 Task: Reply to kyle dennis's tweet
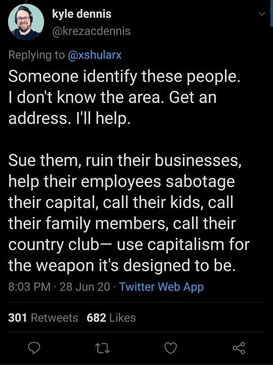pos(34,348)
